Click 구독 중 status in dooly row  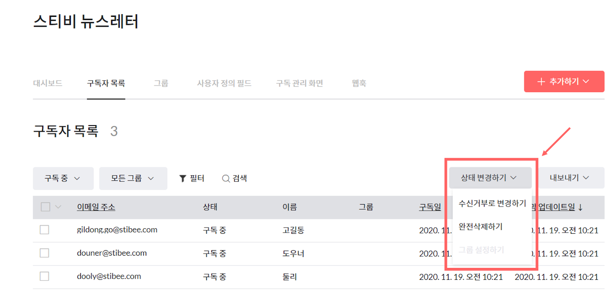214,277
